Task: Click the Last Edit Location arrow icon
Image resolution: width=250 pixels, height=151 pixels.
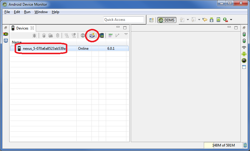Action: tap(205, 20)
